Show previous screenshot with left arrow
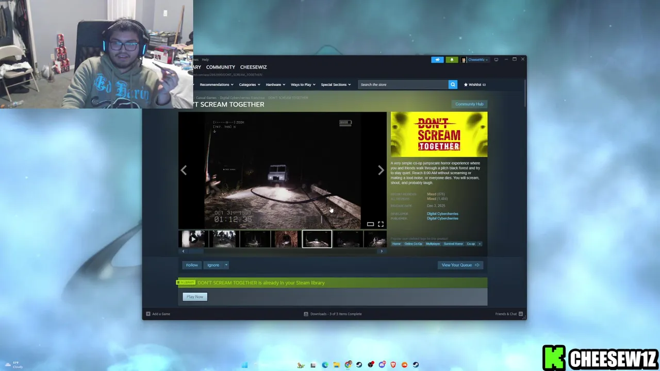660x371 pixels. click(184, 170)
